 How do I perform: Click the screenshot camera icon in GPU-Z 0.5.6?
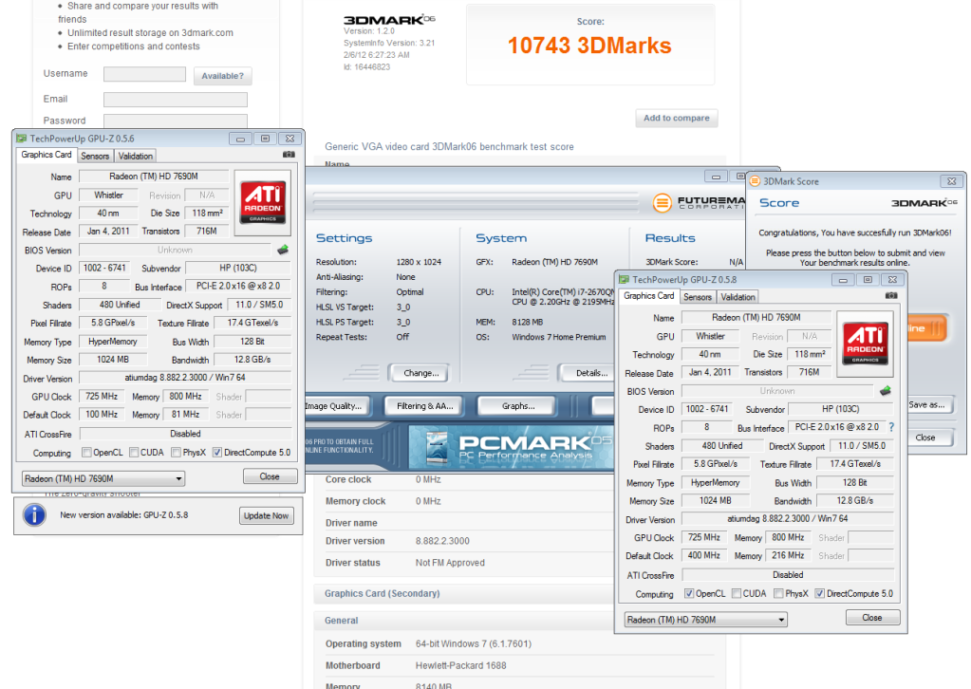[x=289, y=155]
